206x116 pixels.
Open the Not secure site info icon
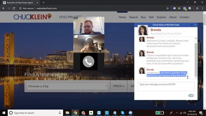pyautogui.click(x=20, y=8)
